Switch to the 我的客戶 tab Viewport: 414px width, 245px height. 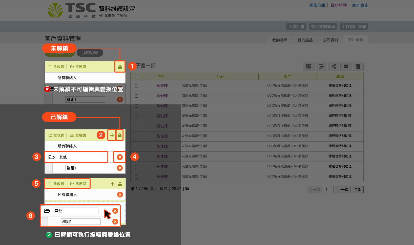point(280,40)
